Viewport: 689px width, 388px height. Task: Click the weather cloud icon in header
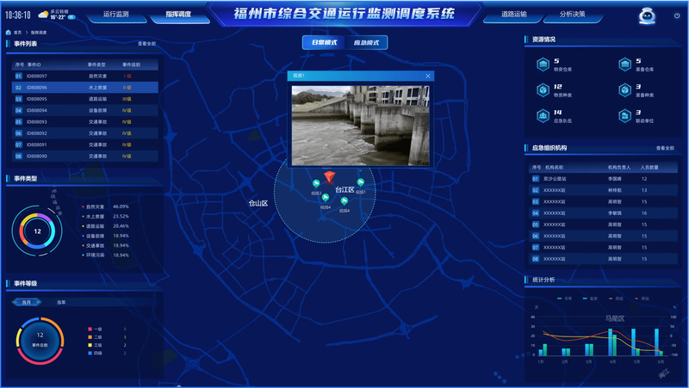[x=43, y=15]
